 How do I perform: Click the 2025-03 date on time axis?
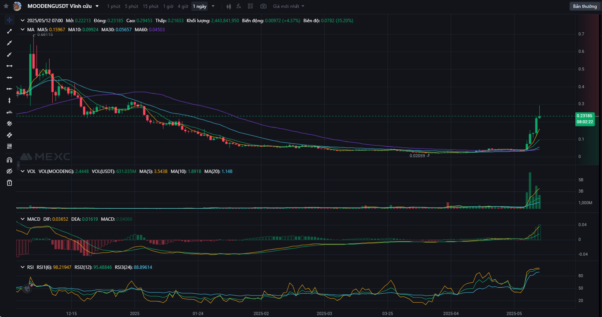point(324,313)
